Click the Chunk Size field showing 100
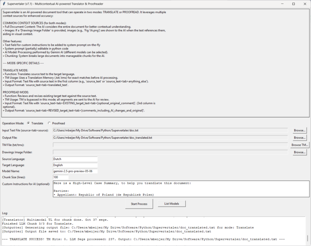Viewport: 311px width, 246px height. [x=61, y=177]
